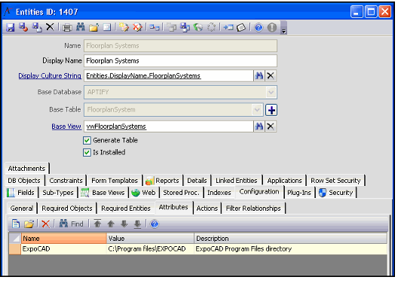398x283 pixels.
Task: Select the Indexes tab
Action: pos(219,193)
